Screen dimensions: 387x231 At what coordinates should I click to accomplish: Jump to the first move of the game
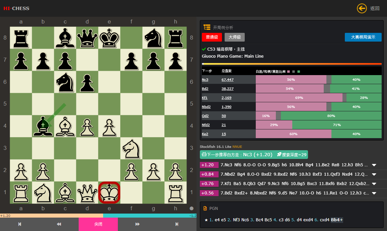click(20, 224)
